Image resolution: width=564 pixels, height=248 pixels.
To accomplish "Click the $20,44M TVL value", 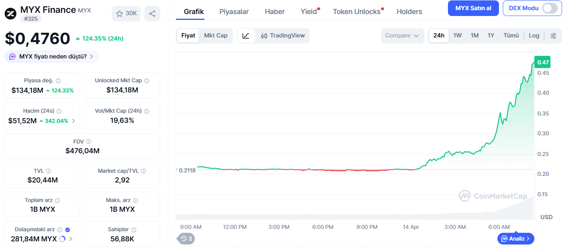I will point(42,180).
